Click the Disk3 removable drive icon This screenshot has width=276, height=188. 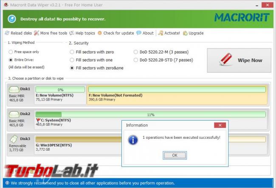tap(14, 139)
